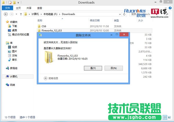Sort by the 大小 column header
Screen dimensions: 174x122
coord(140,21)
